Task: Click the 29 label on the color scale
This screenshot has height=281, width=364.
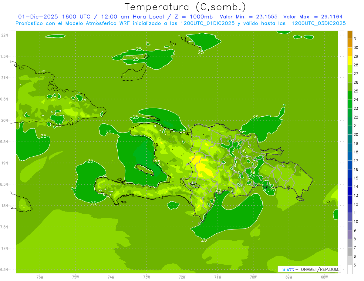Action: coord(356,56)
